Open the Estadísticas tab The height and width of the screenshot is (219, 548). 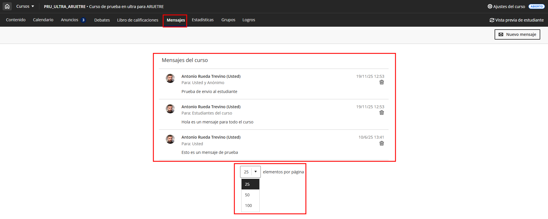(x=202, y=20)
